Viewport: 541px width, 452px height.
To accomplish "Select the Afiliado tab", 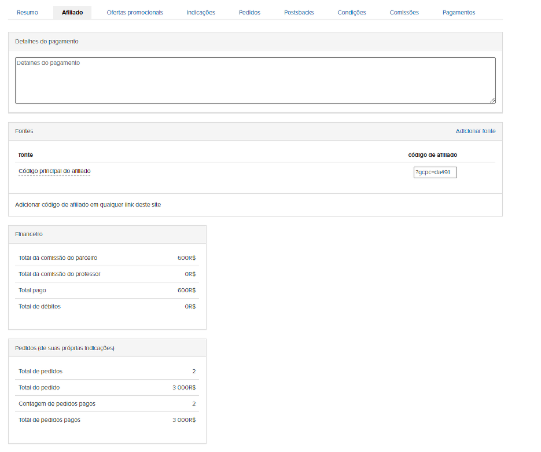I will coord(72,12).
